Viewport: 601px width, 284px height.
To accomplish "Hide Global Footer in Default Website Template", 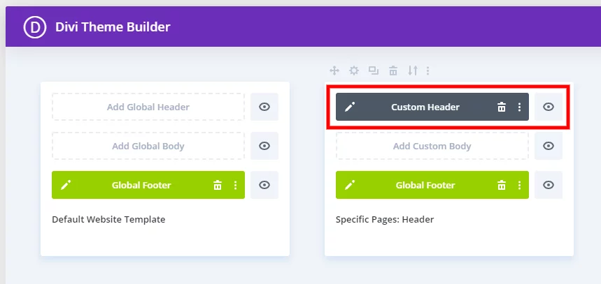I will (x=264, y=185).
